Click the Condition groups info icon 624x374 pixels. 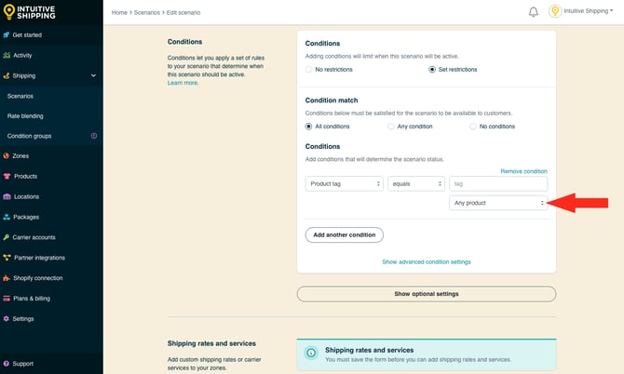(x=93, y=136)
